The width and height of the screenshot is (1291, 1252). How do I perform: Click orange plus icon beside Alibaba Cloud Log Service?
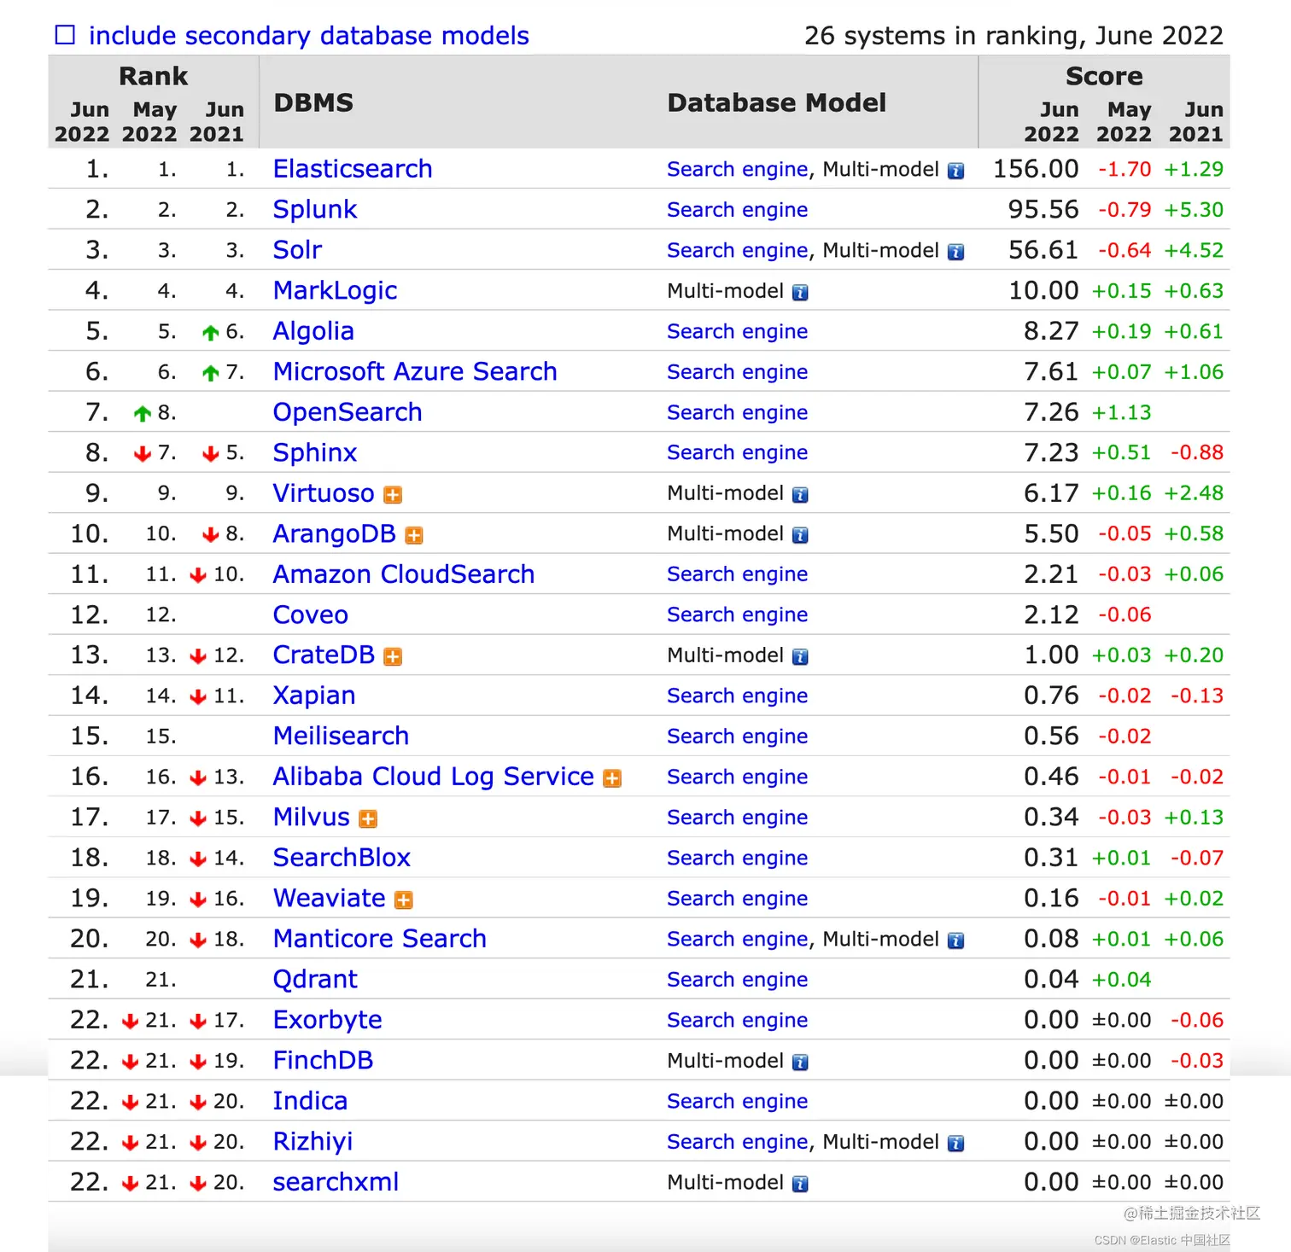click(x=612, y=778)
